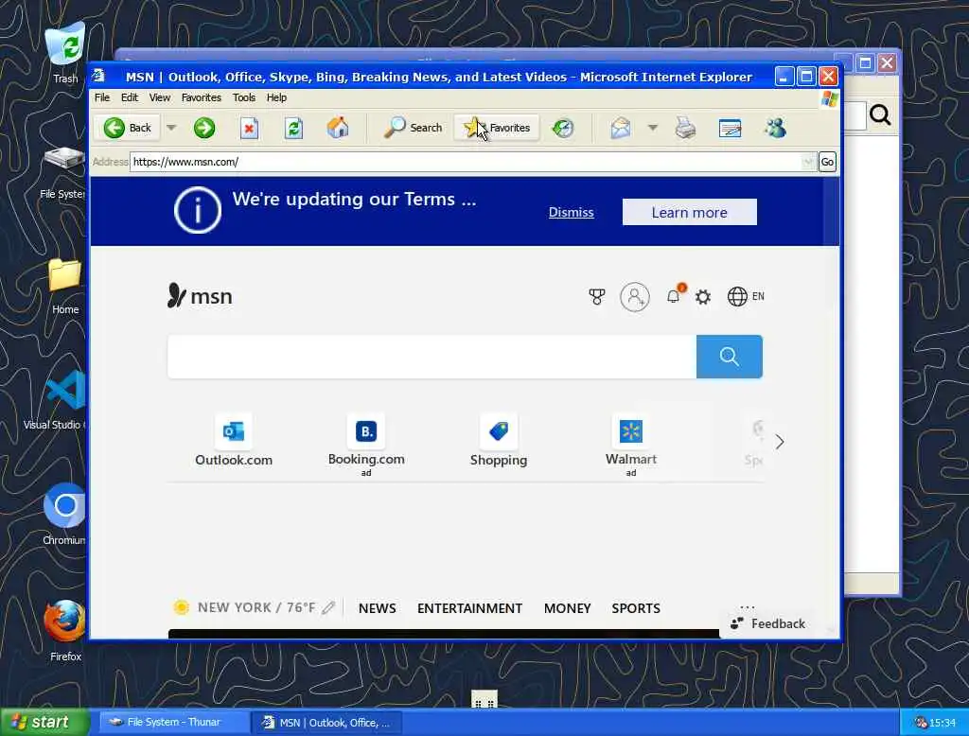Show more shortcuts with the right chevron
The image size is (969, 736).
click(x=780, y=442)
